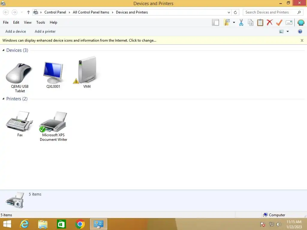Select Microsoft XPS Document Writer printer
Viewport: 307px width, 230px height.
click(x=53, y=126)
